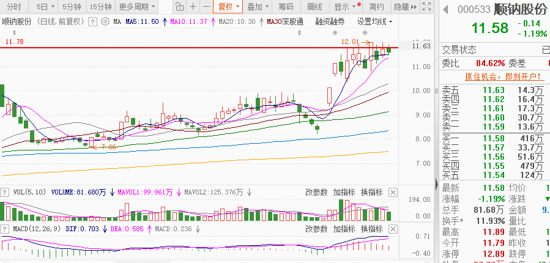Close the VOL indicator panel
The width and height of the screenshot is (550, 263).
(393, 192)
